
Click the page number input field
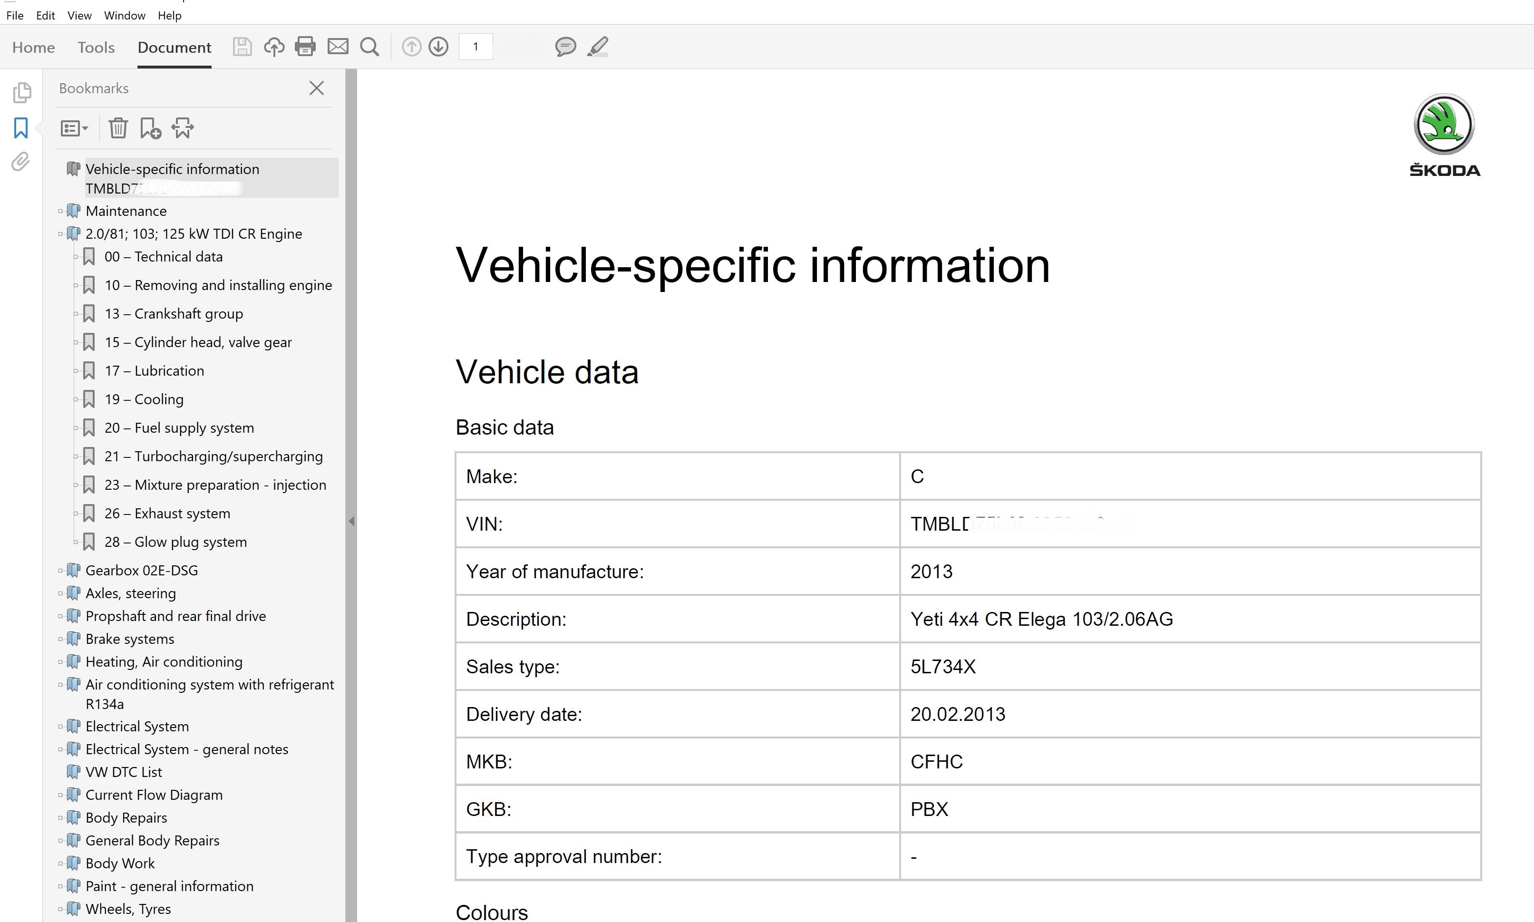(x=476, y=47)
